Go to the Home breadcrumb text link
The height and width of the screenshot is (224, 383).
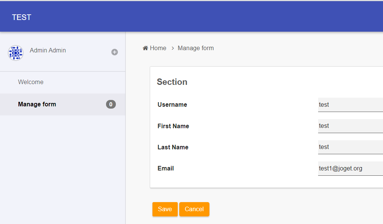click(x=158, y=48)
